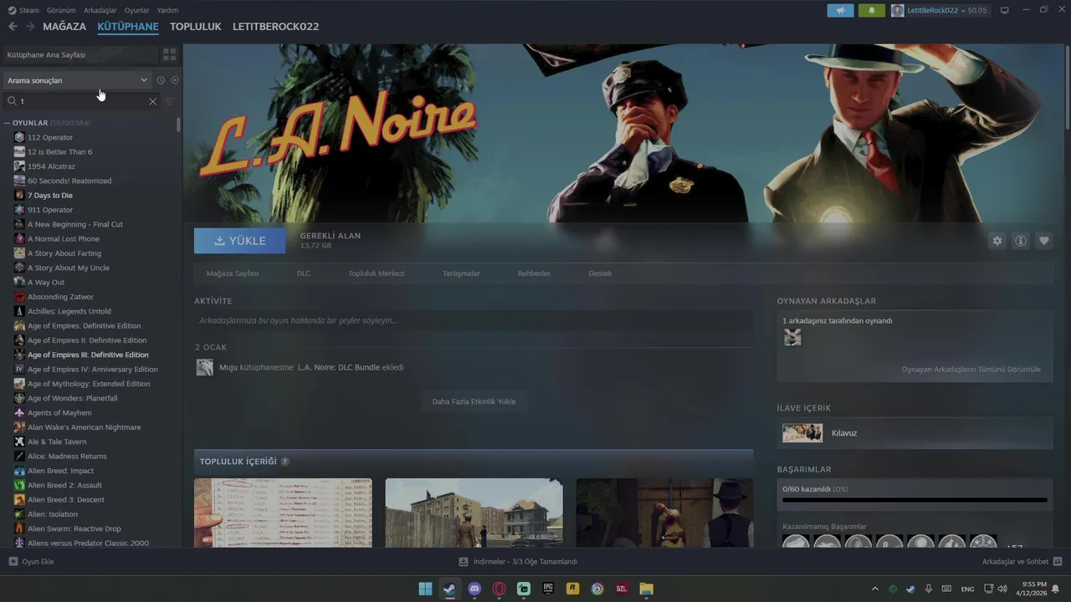Image resolution: width=1071 pixels, height=602 pixels.
Task: Open the Oyunlar menu
Action: pos(137,10)
